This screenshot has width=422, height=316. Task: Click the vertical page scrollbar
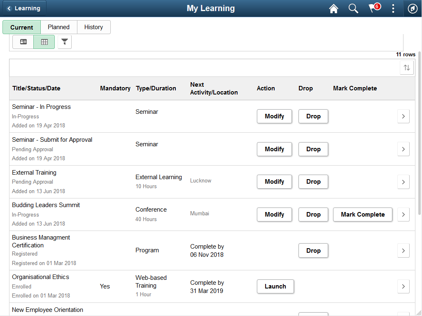coord(420,133)
